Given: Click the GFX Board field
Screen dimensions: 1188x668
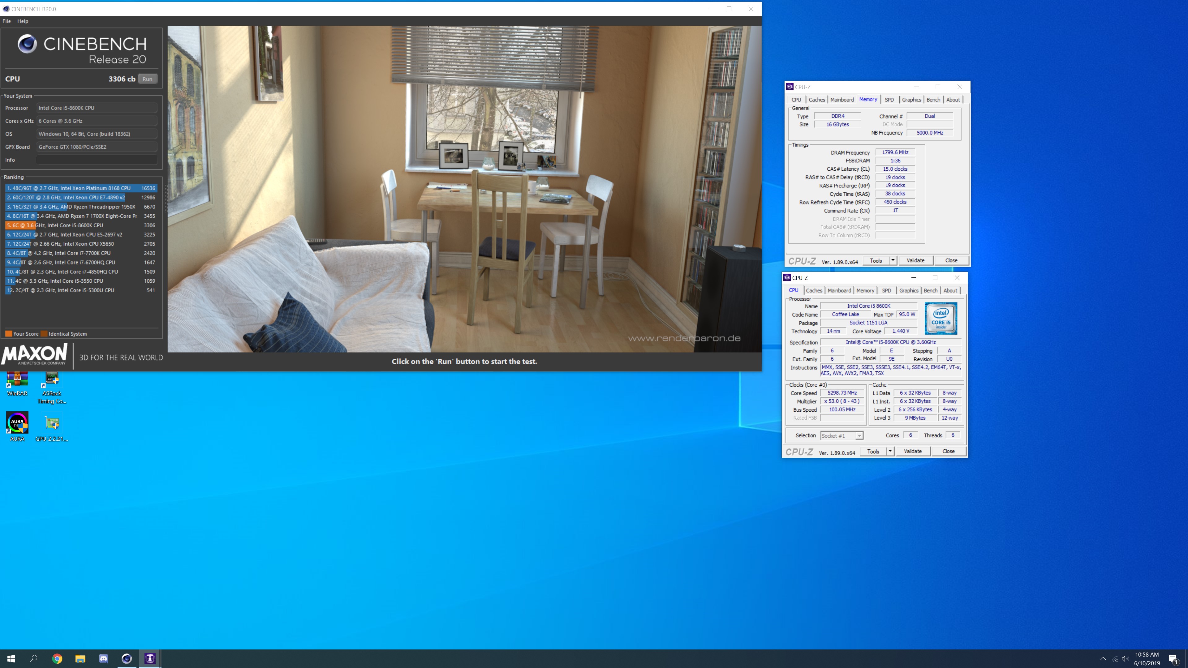Looking at the screenshot, I should (97, 147).
